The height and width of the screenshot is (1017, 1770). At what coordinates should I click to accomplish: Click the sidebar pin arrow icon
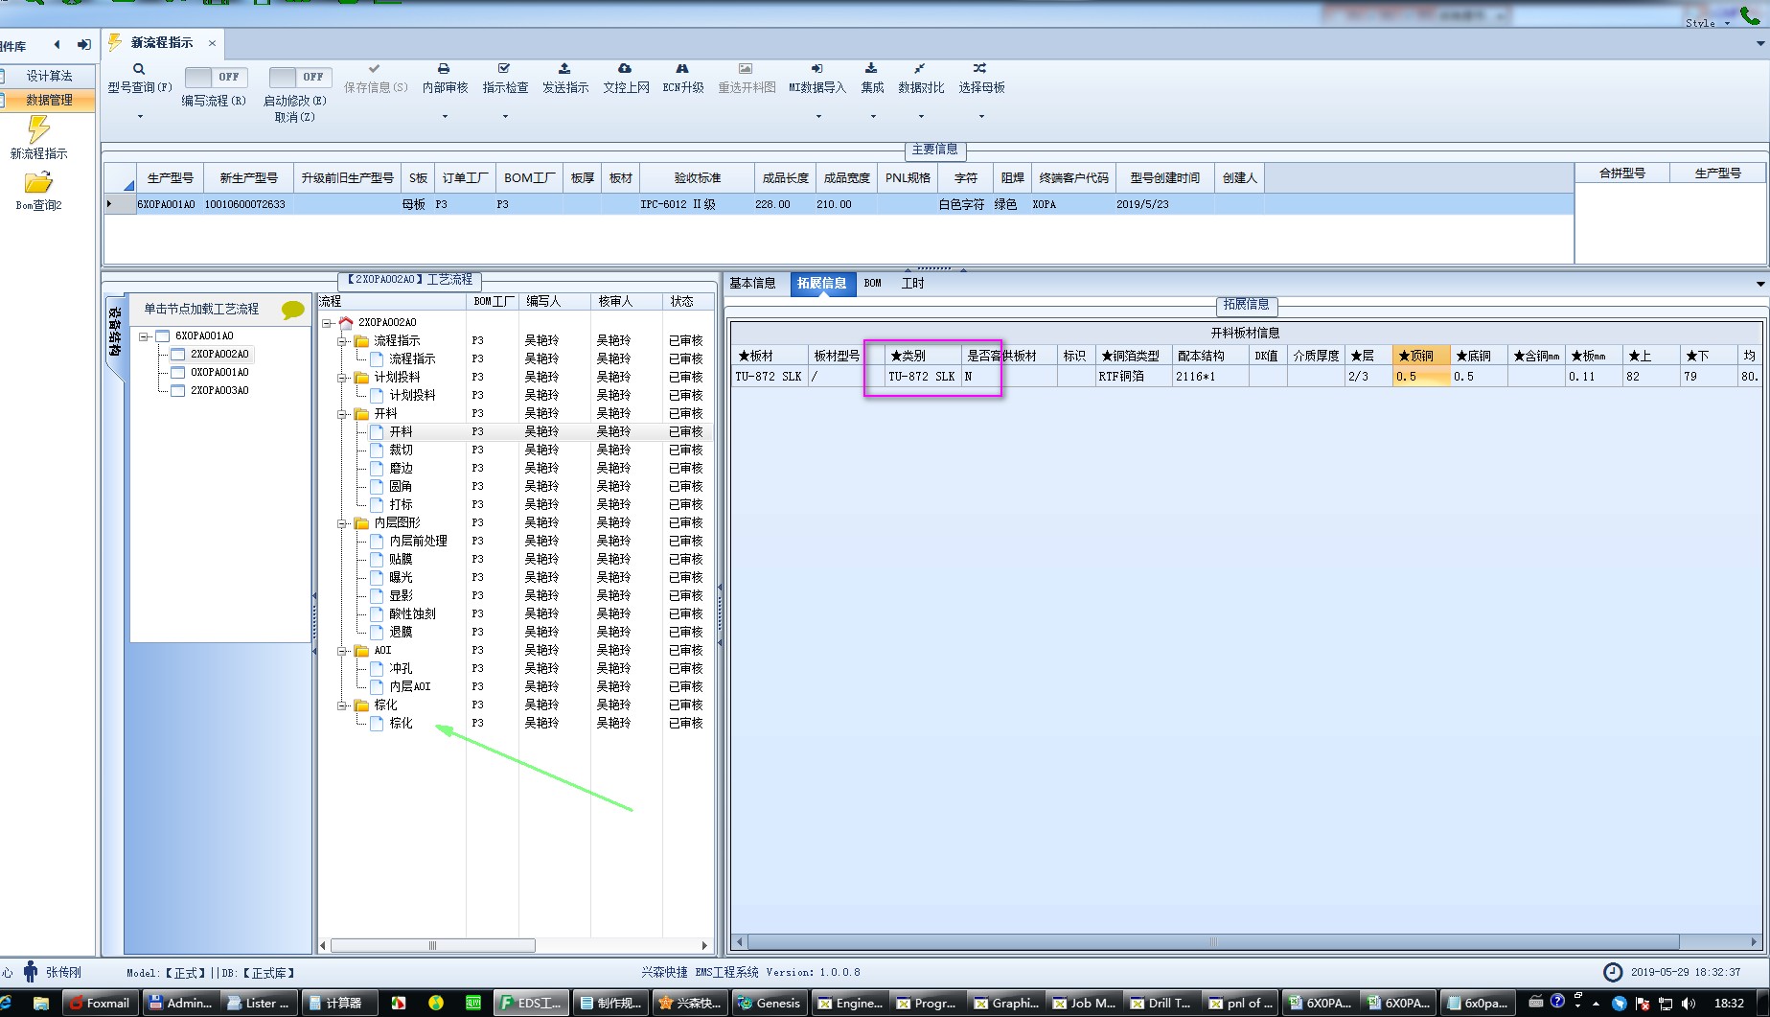84,45
